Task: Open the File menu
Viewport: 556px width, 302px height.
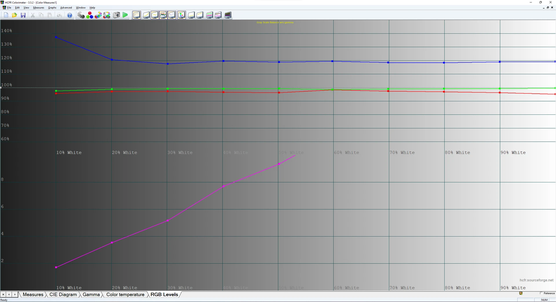Action: pos(9,8)
